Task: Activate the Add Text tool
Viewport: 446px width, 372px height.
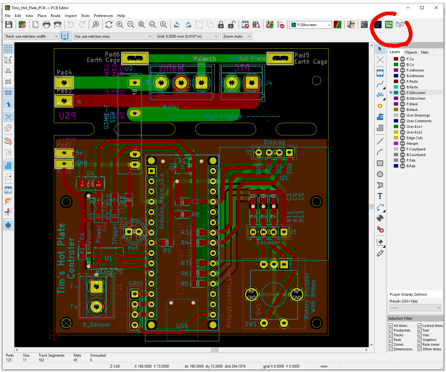Action: [x=380, y=196]
